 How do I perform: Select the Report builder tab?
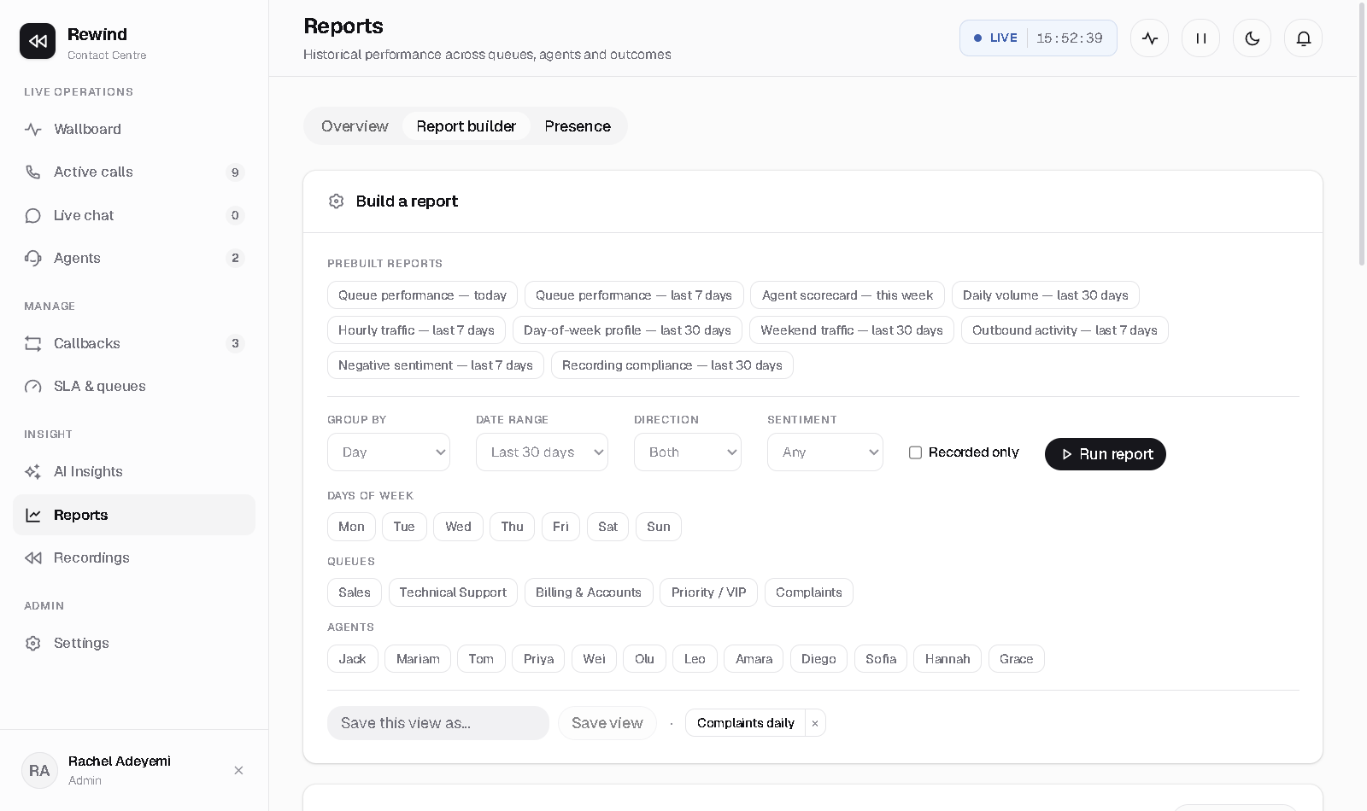pyautogui.click(x=466, y=126)
